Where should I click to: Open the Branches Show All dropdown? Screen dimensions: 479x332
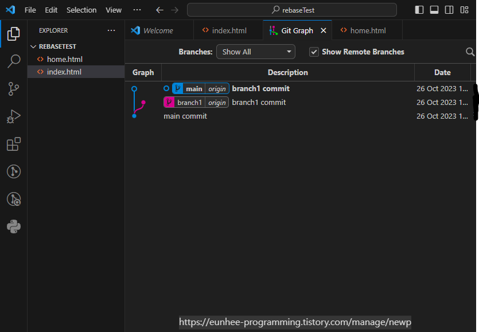tap(256, 52)
